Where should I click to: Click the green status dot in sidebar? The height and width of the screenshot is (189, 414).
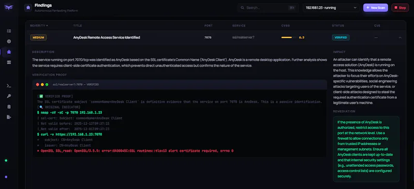pos(6,160)
